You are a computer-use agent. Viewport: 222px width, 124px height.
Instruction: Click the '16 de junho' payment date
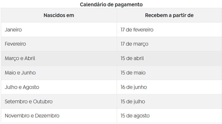[134, 87]
